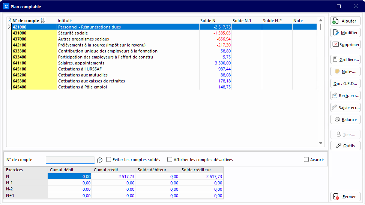This screenshot has height=205, width=365.
Task: Open the Outils tools button
Action: click(x=345, y=146)
